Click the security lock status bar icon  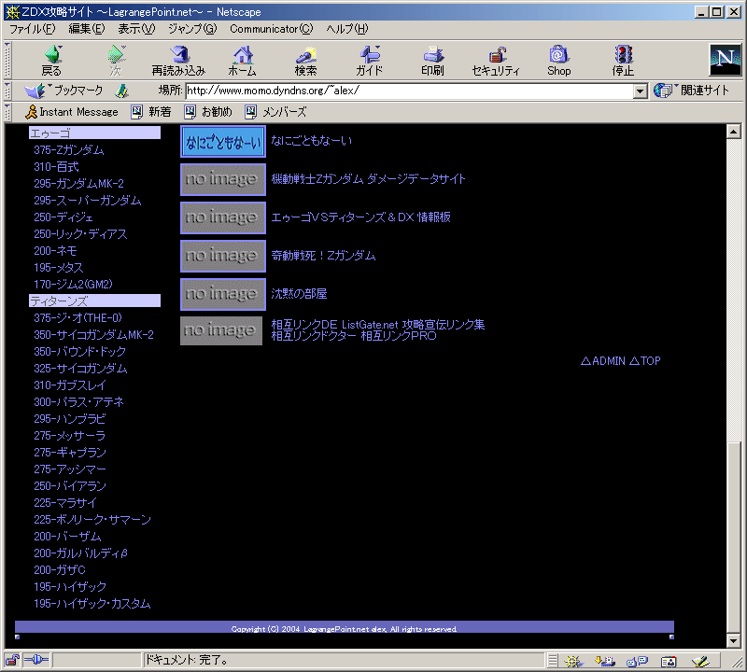point(12,660)
